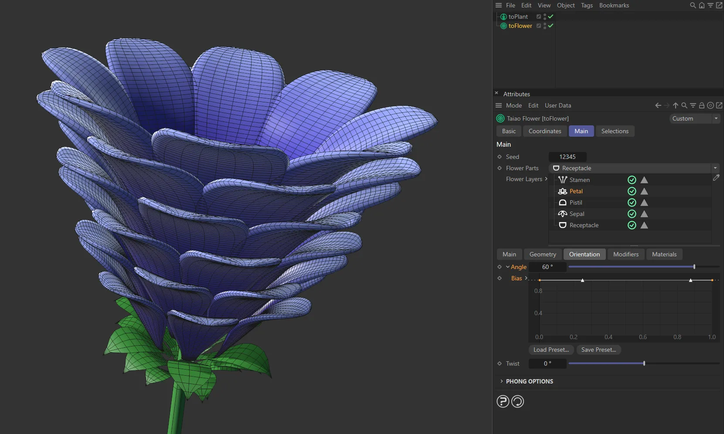724x434 pixels.
Task: Open the Flower Parts dropdown arrow
Action: [x=715, y=168]
